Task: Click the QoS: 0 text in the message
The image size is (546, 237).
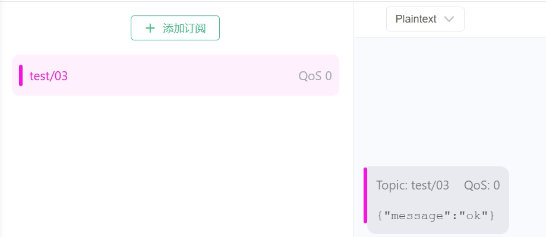Action: pyautogui.click(x=482, y=185)
